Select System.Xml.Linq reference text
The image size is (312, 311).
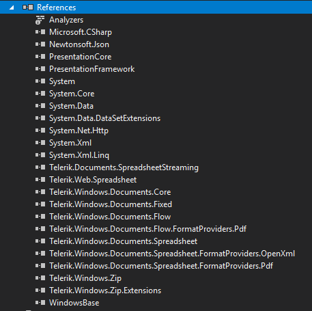[79, 155]
